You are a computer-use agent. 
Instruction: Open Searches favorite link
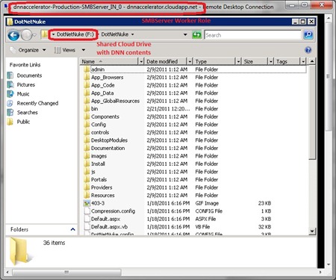coord(27,113)
